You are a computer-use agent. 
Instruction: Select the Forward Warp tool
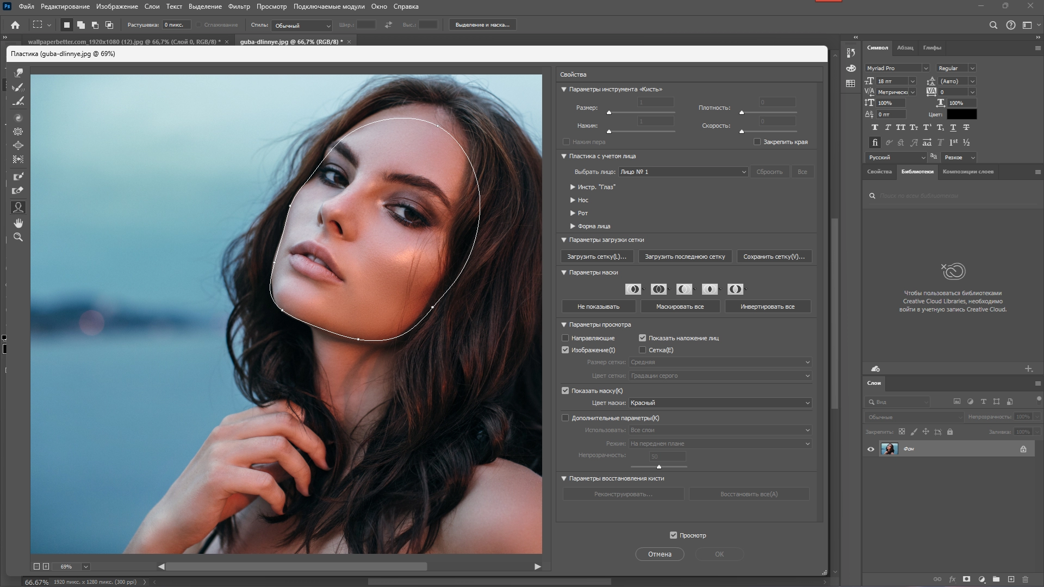point(18,73)
